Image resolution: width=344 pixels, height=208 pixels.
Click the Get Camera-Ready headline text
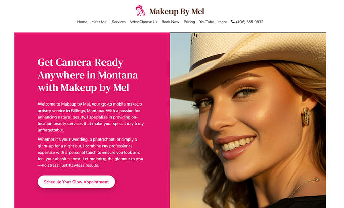click(x=88, y=75)
